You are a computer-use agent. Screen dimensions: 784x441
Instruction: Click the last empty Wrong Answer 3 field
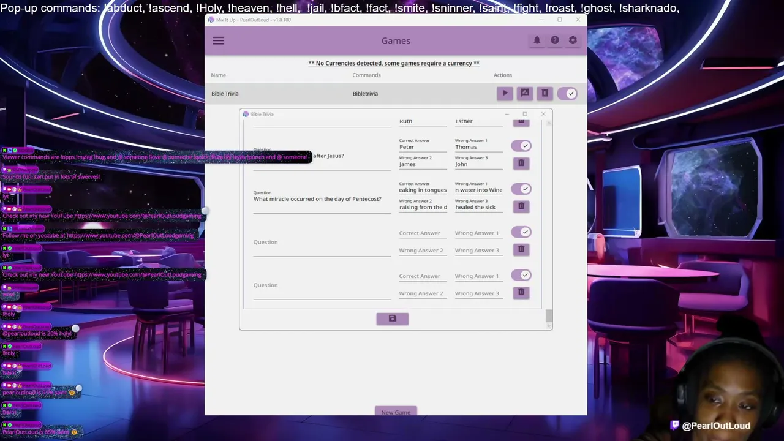(479, 293)
